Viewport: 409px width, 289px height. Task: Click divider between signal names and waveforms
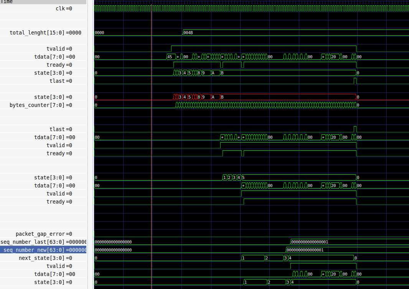(x=90, y=153)
